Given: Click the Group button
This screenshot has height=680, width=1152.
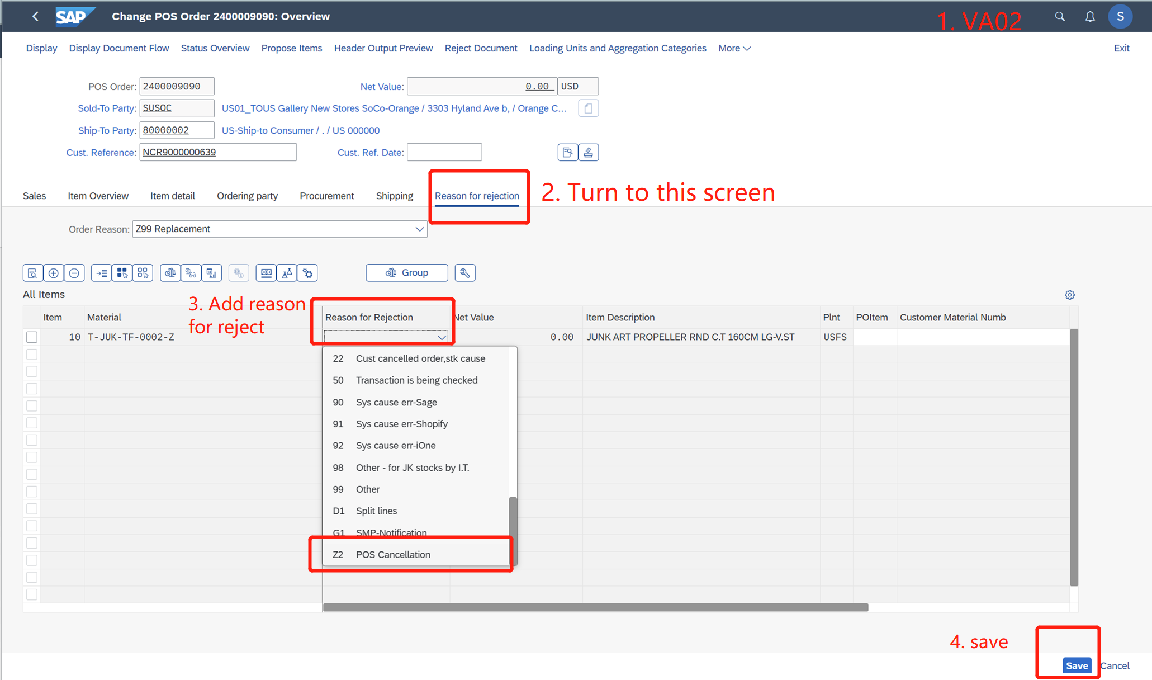Looking at the screenshot, I should (x=407, y=273).
